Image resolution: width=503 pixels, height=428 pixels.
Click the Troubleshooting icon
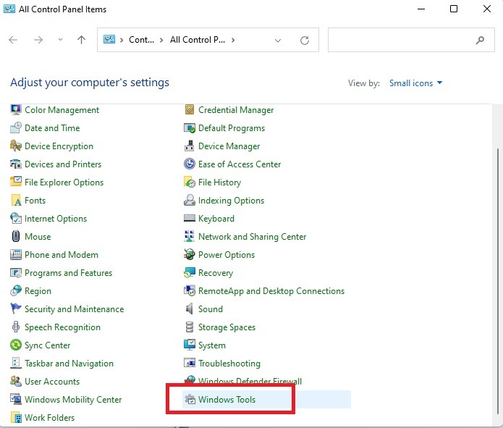(x=190, y=363)
